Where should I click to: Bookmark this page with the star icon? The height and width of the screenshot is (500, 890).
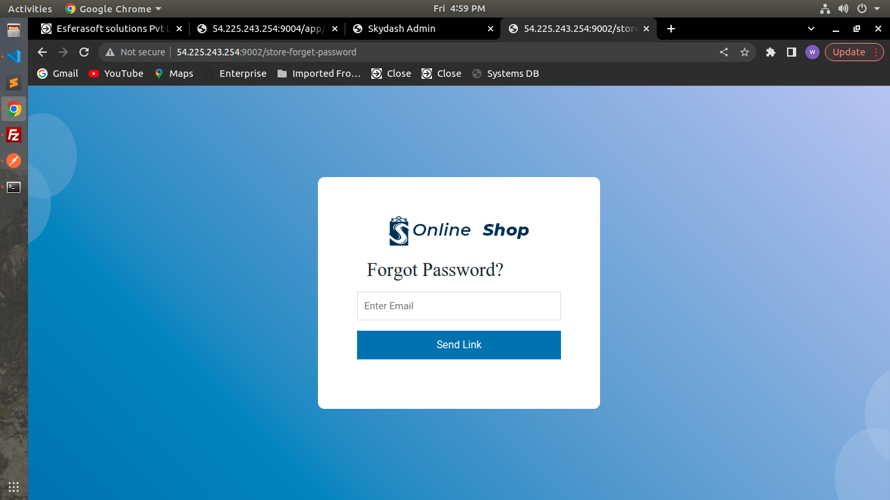click(x=745, y=52)
